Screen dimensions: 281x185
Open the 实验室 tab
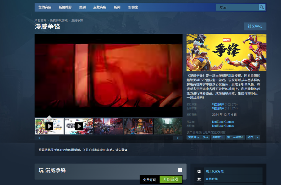coord(133,7)
